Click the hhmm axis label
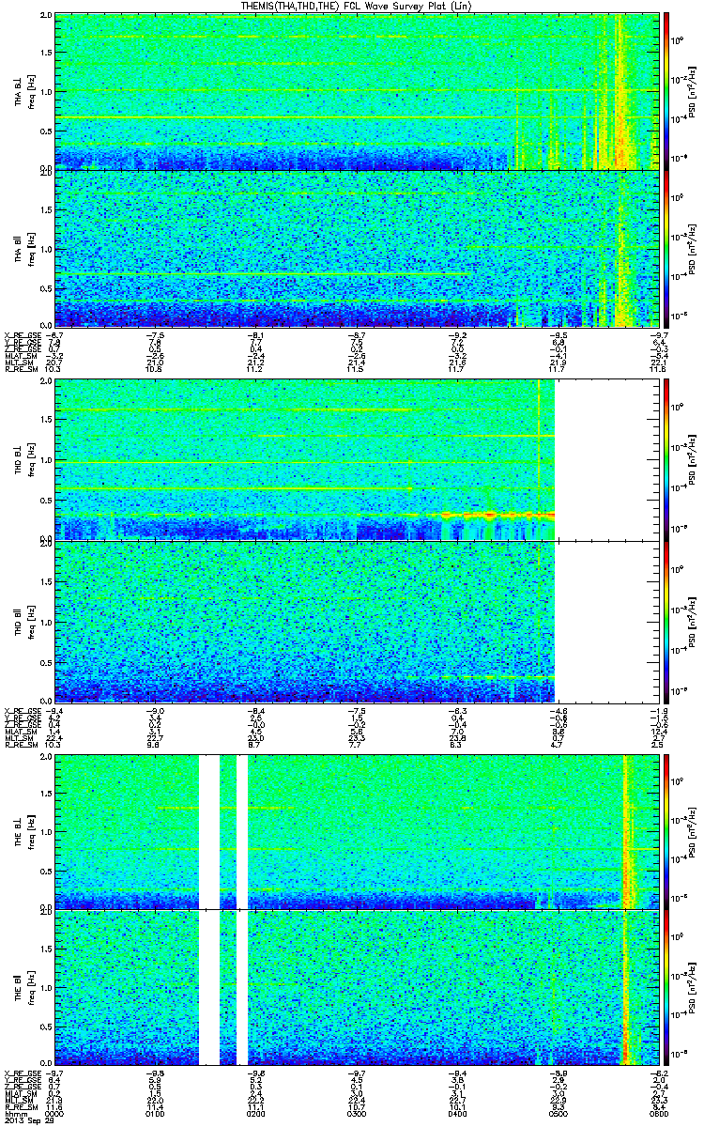Image resolution: width=704 pixels, height=1127 pixels. [14, 1113]
